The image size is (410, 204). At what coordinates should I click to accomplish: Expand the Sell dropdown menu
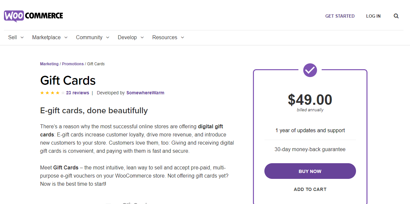tap(16, 38)
